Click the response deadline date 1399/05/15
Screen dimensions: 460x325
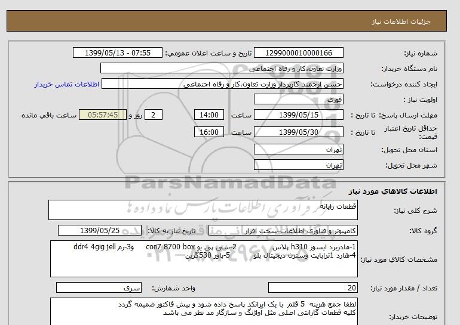coord(298,114)
